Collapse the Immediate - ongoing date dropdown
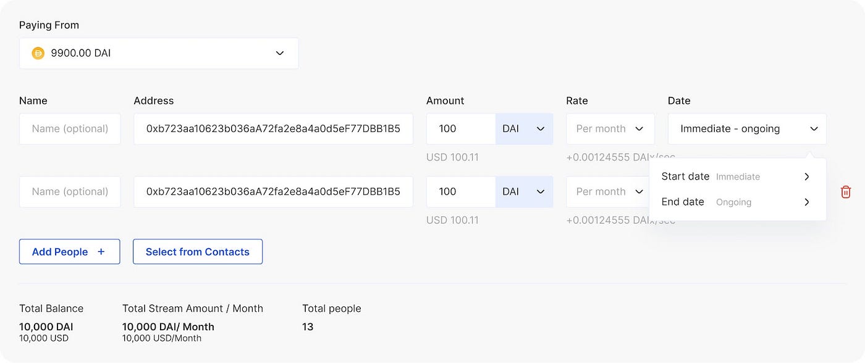Viewport: 865px width, 363px height. [814, 129]
